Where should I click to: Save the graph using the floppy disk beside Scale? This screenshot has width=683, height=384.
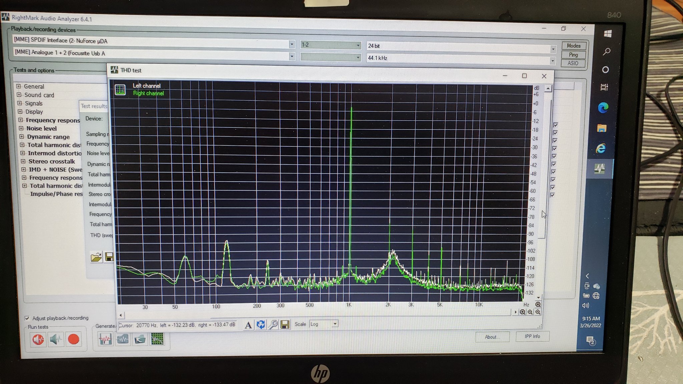(x=285, y=324)
